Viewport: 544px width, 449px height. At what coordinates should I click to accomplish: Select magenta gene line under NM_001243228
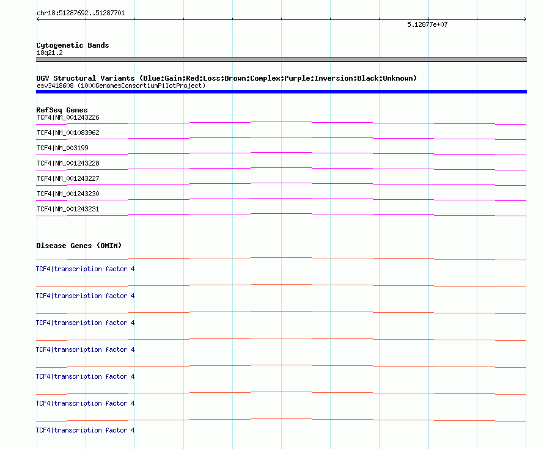point(281,169)
